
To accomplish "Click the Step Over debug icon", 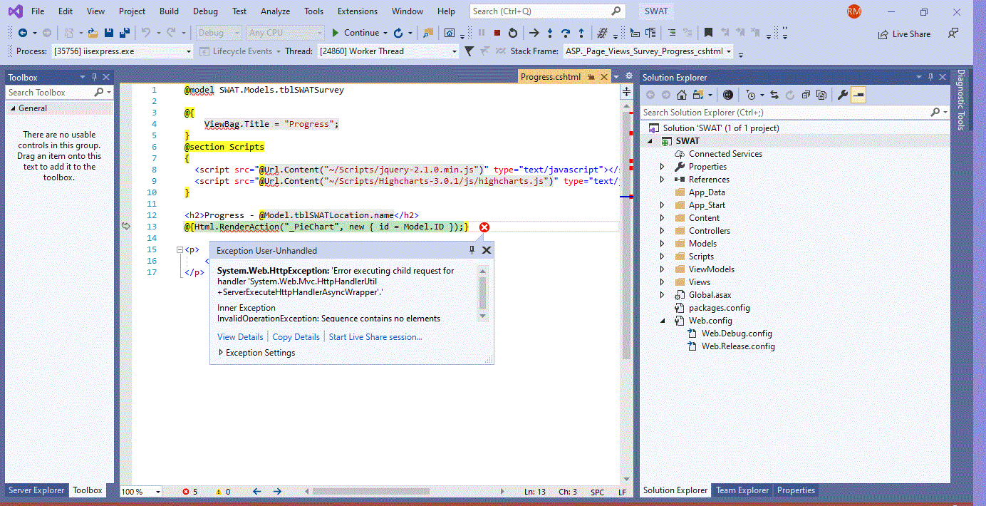I will tap(566, 33).
